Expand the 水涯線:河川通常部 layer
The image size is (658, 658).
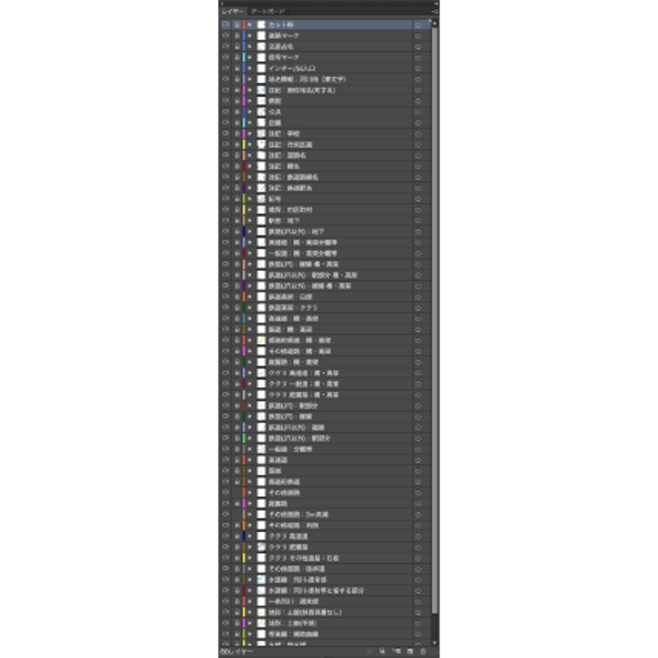point(250,579)
